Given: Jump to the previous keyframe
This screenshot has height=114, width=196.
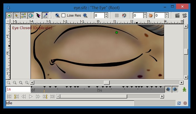Looking at the screenshot, I should click(16, 97).
